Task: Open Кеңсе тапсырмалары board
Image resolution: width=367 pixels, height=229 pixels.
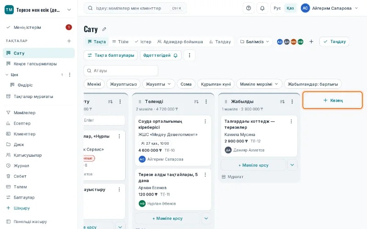Action: coord(39,64)
